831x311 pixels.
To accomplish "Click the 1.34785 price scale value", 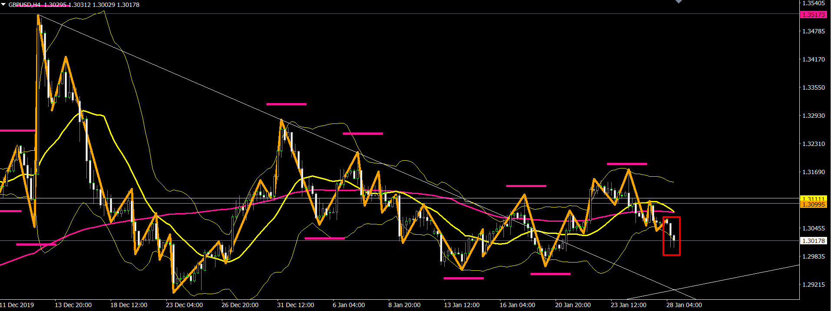I will 814,31.
